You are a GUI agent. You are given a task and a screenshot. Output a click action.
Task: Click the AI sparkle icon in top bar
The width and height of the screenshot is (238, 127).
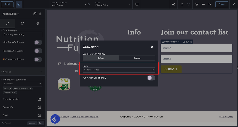click(x=173, y=4)
